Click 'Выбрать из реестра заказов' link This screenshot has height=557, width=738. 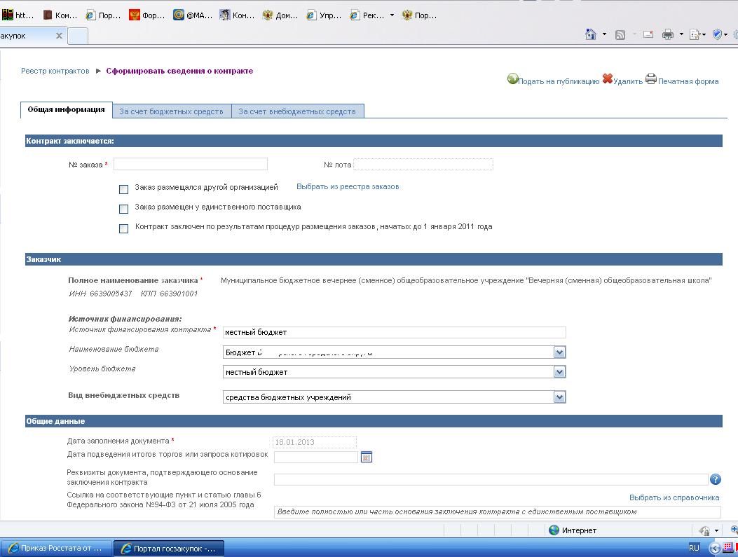tap(348, 187)
